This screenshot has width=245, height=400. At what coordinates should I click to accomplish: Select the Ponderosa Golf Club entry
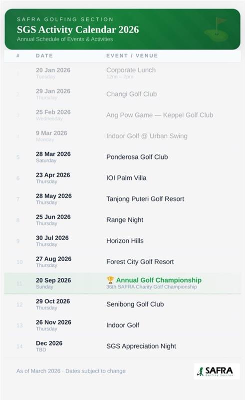point(123,157)
